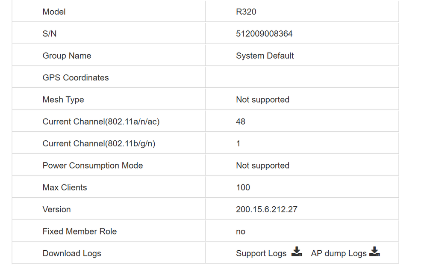Image resolution: width=427 pixels, height=270 pixels.
Task: Click the Current Channel(802.11a/n/ac) label
Action: coord(100,122)
